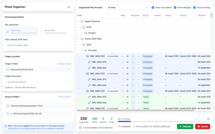The height and width of the screenshot is (134, 215).
Task: Preview IMG_9065.JPG with eye icon
Action: click(127, 97)
